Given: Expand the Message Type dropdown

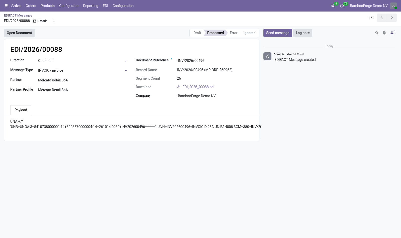Looking at the screenshot, I should pyautogui.click(x=126, y=71).
